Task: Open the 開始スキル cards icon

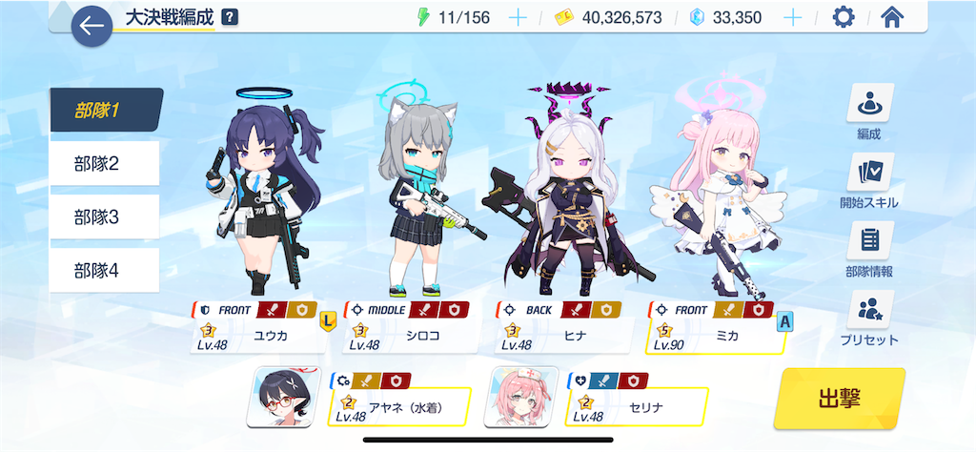Action: coord(870,172)
